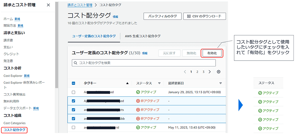This screenshot has height=135, width=295.
Task: Open Cost Categories in the sidebar
Action: [14, 123]
